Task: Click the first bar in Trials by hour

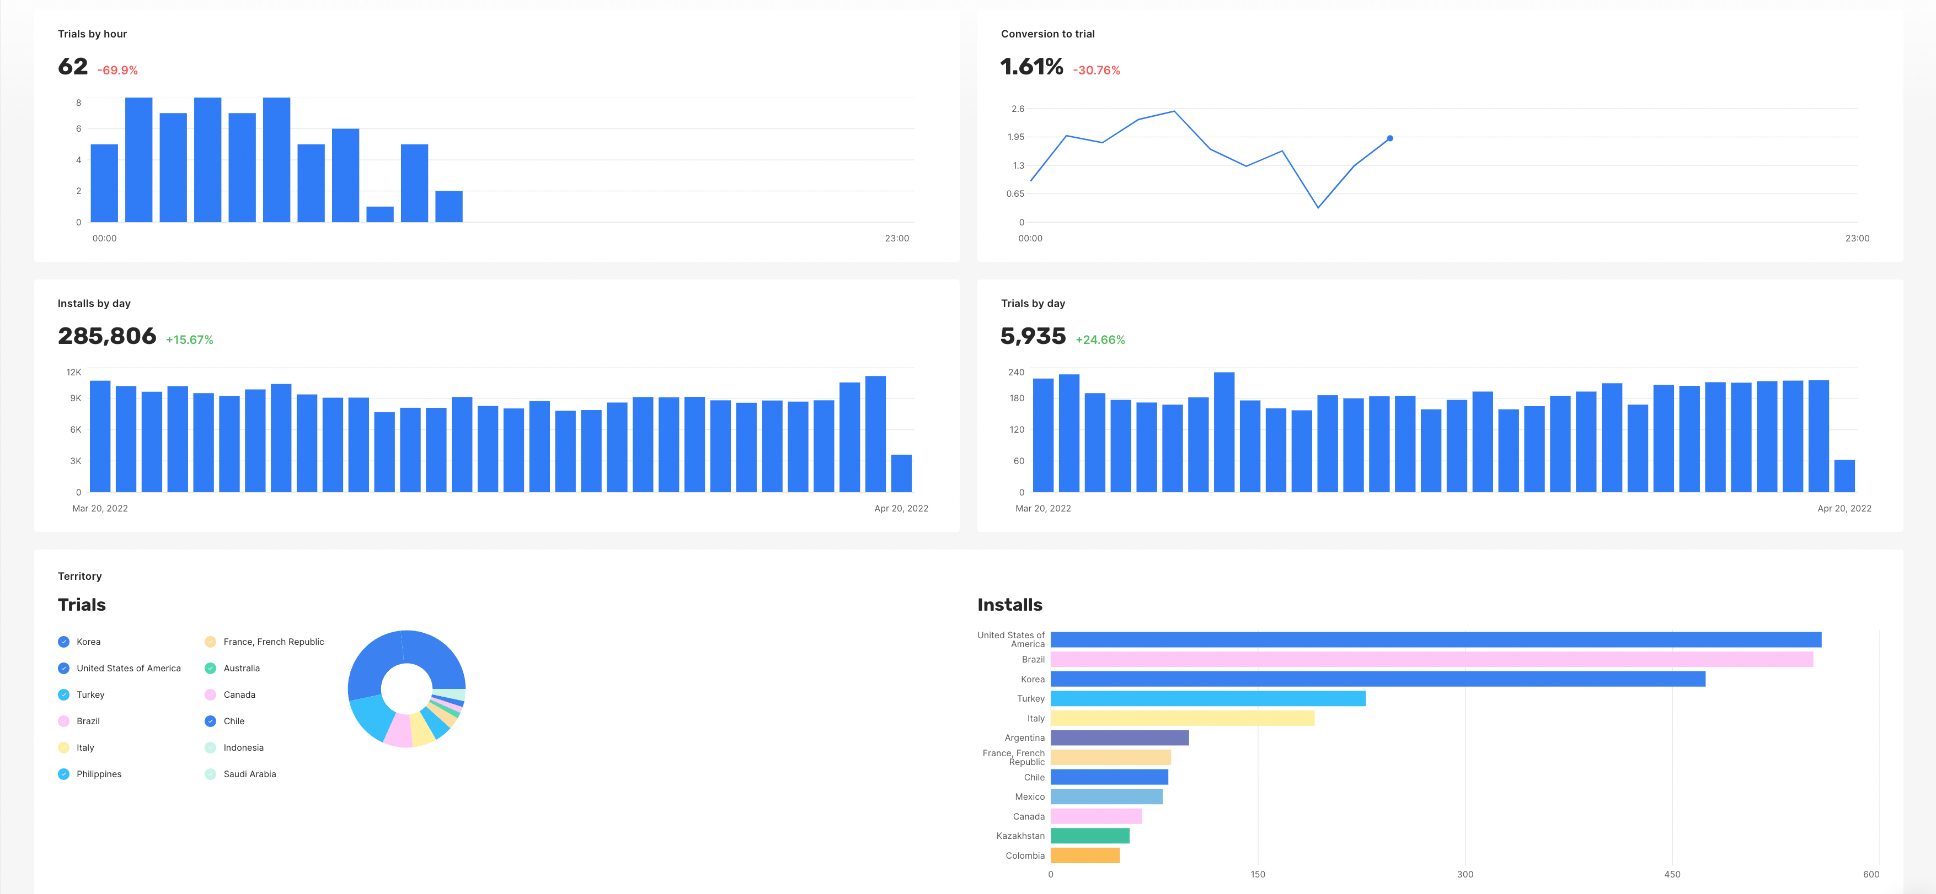Action: pos(104,182)
